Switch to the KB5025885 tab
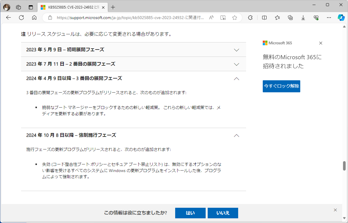The height and width of the screenshot is (223, 348). (x=70, y=8)
